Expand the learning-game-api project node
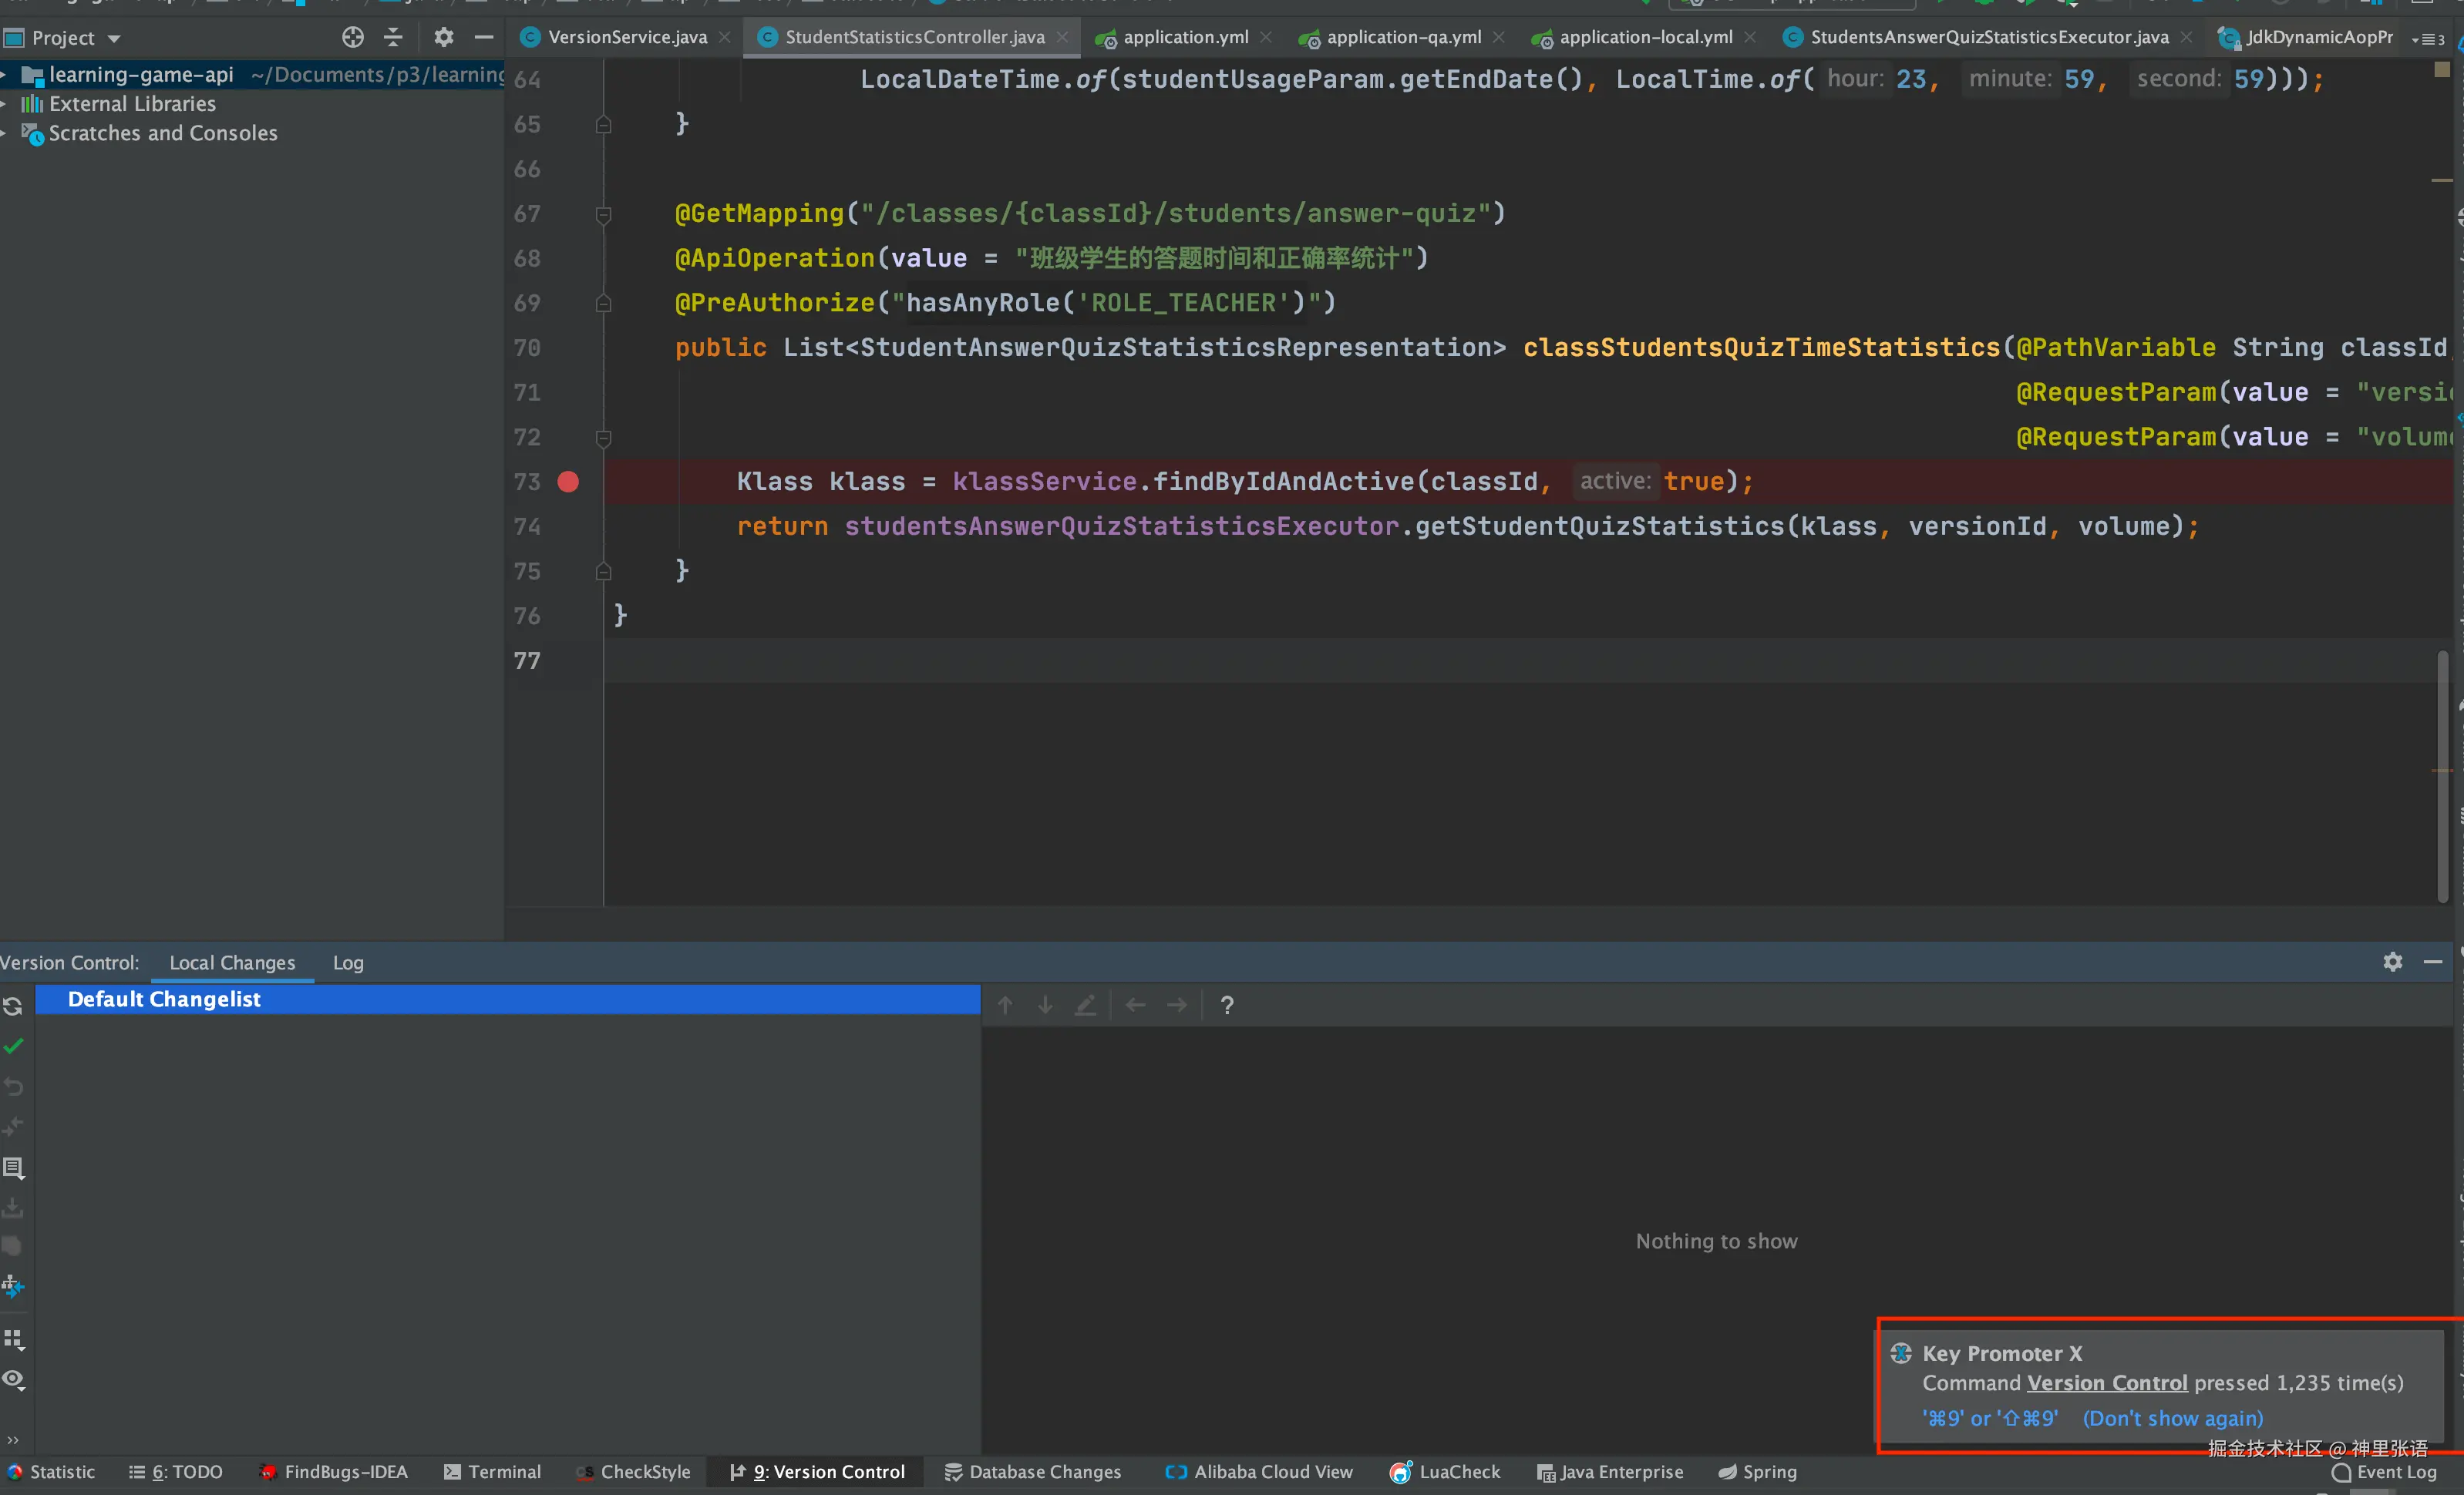2464x1495 pixels. point(5,75)
